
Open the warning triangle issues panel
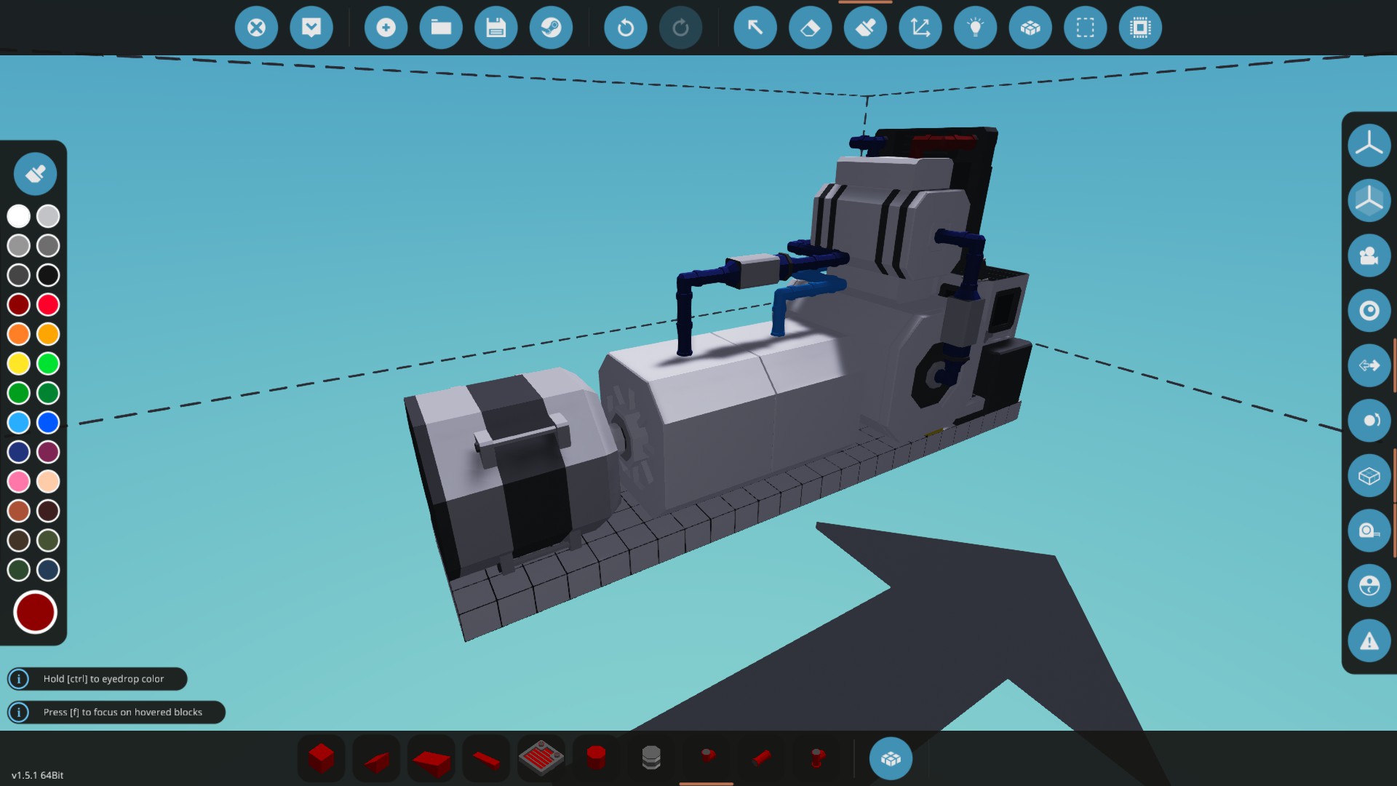(1369, 641)
